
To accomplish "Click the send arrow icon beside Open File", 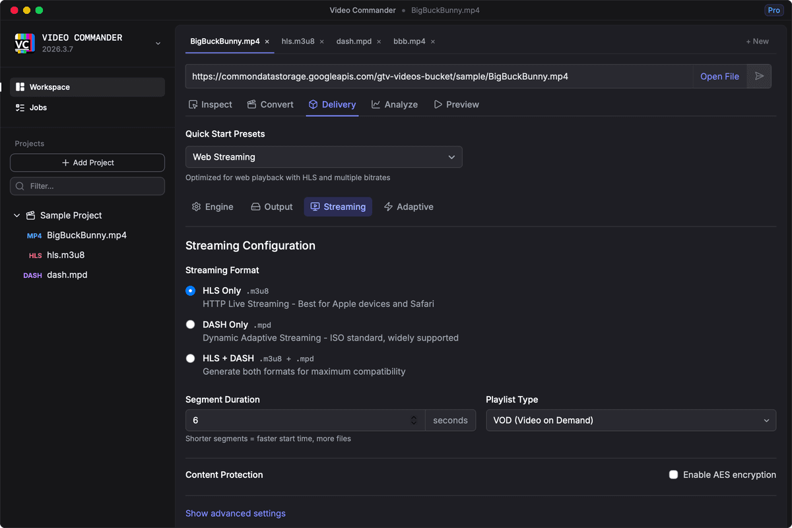I will (759, 77).
